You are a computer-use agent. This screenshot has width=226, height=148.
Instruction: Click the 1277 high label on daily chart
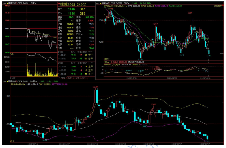pyautogui.click(x=155, y=24)
